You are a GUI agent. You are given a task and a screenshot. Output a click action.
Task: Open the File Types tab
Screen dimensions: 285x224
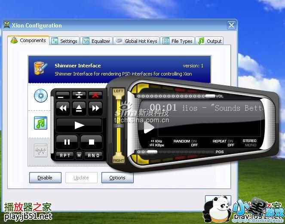(x=178, y=41)
